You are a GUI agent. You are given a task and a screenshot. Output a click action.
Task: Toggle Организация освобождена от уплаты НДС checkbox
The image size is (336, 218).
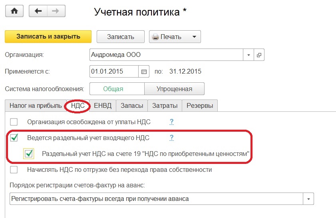click(14, 122)
